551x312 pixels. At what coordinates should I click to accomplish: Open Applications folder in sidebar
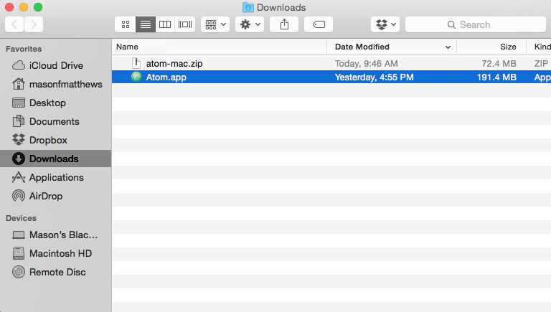click(56, 177)
